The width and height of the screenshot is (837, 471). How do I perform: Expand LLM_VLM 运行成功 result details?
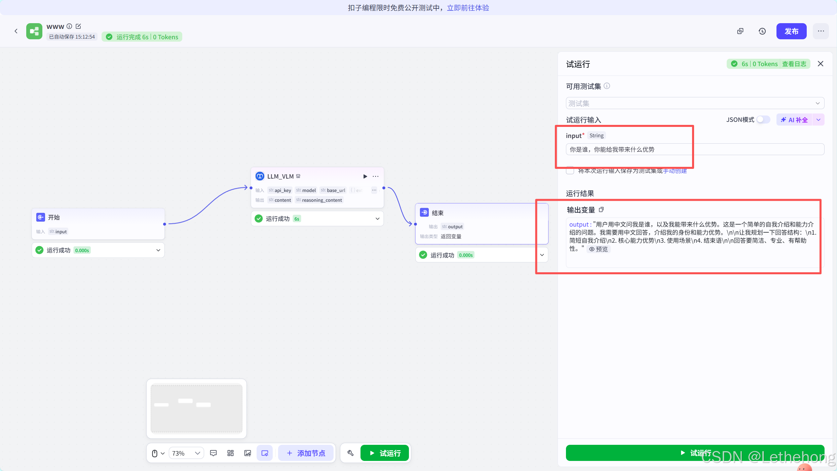(377, 219)
